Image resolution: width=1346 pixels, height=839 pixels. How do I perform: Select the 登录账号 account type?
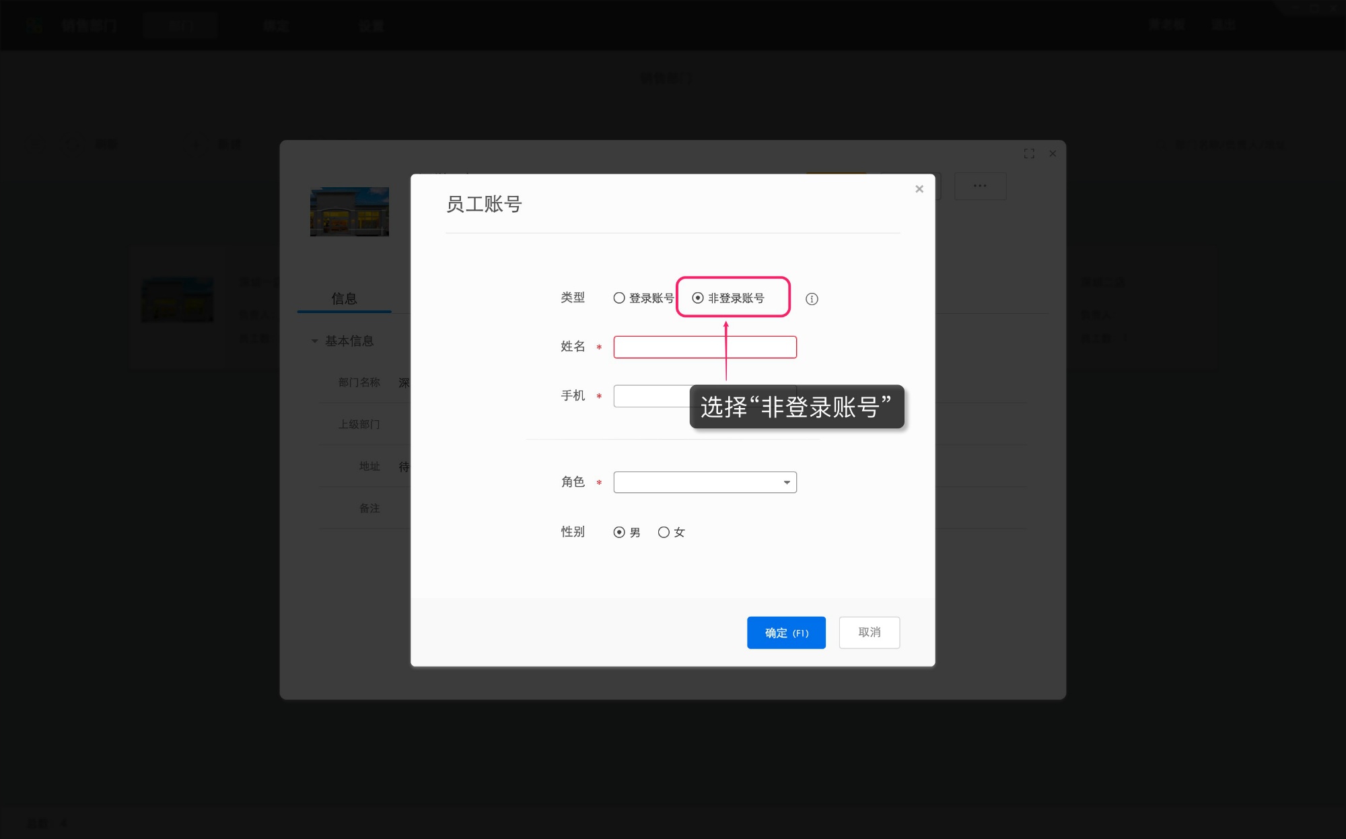618,298
